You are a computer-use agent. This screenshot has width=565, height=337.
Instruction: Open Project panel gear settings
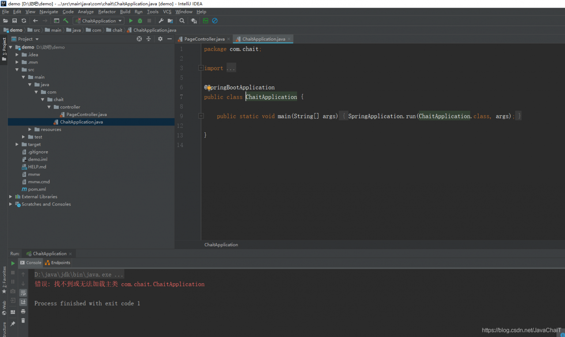click(160, 39)
